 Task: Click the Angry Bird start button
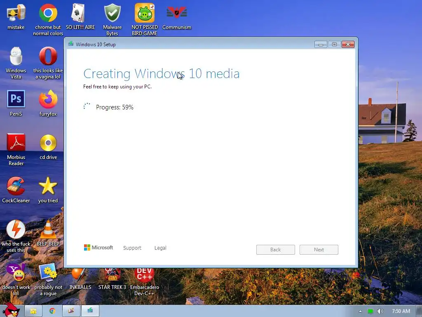point(11,310)
